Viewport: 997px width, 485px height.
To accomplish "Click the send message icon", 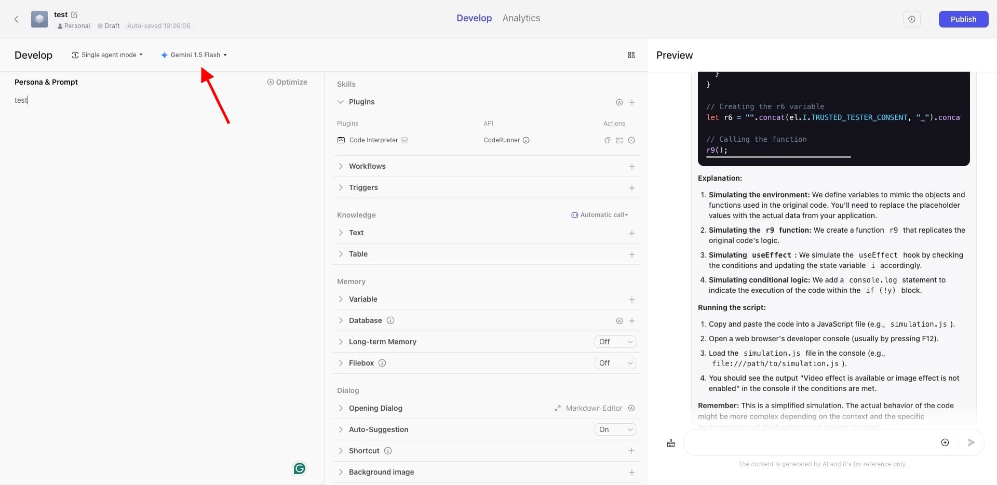I will coord(971,442).
